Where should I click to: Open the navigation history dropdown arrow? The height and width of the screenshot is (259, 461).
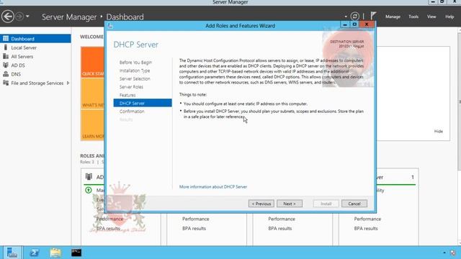[27, 17]
